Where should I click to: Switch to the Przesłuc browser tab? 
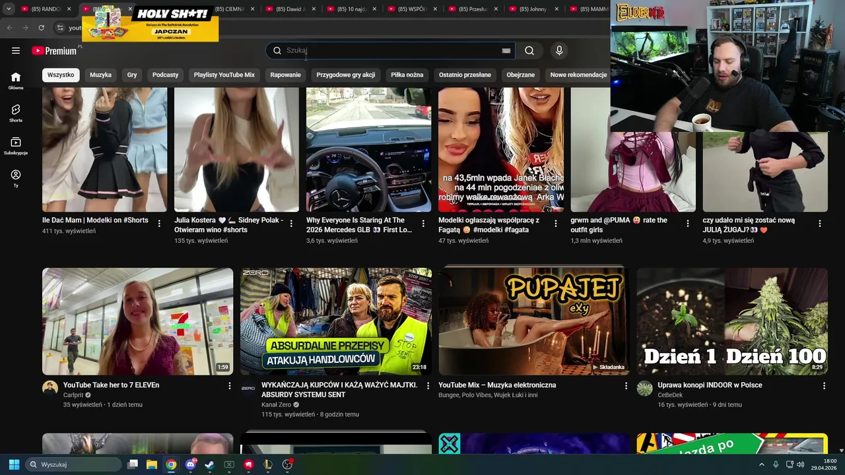coord(473,9)
